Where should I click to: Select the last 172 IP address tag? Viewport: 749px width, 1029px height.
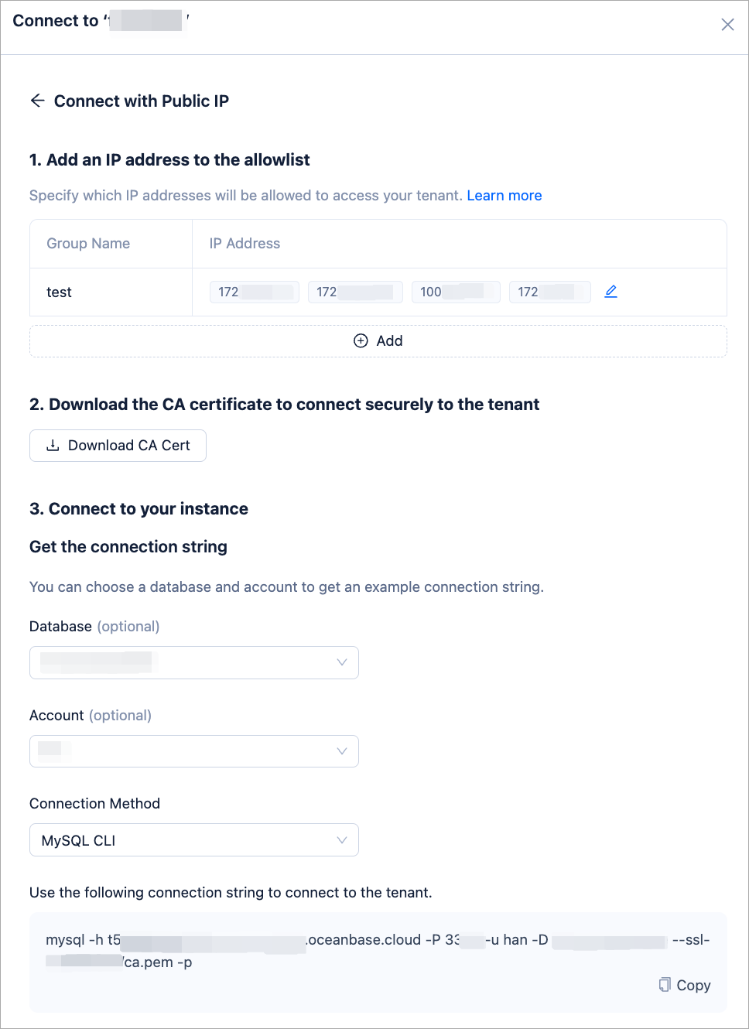click(549, 292)
